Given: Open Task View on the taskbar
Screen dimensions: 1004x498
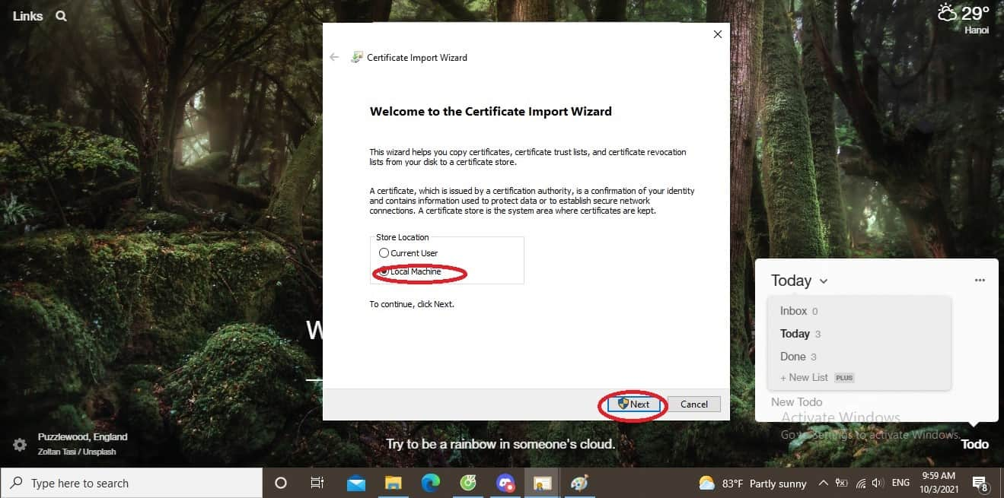Looking at the screenshot, I should coord(317,483).
